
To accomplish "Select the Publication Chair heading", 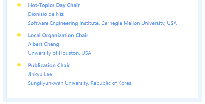I will click(x=49, y=65).
